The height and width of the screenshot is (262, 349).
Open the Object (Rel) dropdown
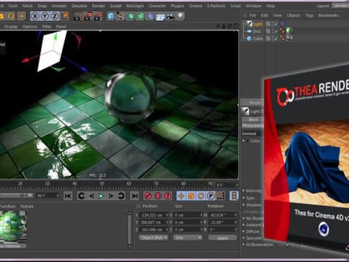pyautogui.click(x=153, y=238)
